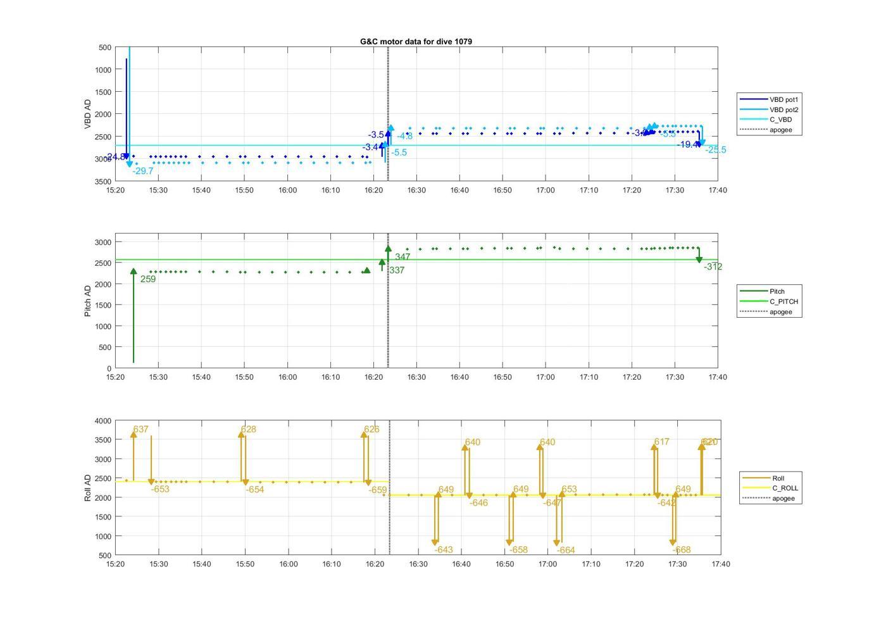Click the '-3.5' VBD data label
The height and width of the screenshot is (624, 886).
pos(377,135)
